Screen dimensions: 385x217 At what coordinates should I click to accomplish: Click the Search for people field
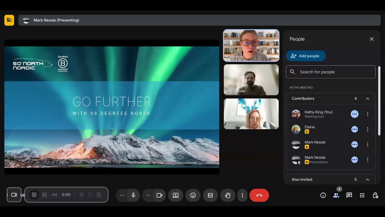point(331,72)
